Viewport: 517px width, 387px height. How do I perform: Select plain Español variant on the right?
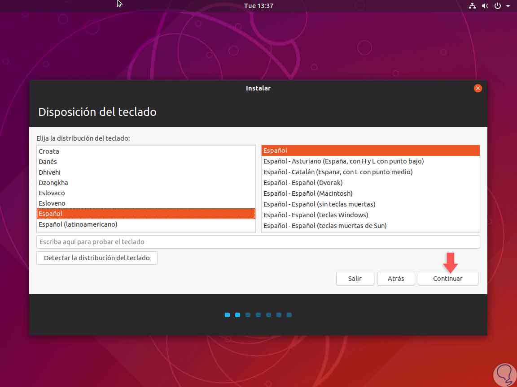click(370, 150)
